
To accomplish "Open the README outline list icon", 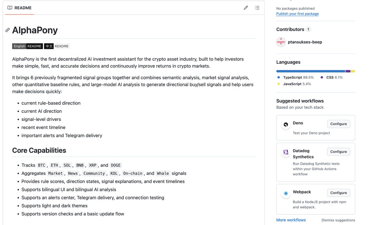I will 257,8.
